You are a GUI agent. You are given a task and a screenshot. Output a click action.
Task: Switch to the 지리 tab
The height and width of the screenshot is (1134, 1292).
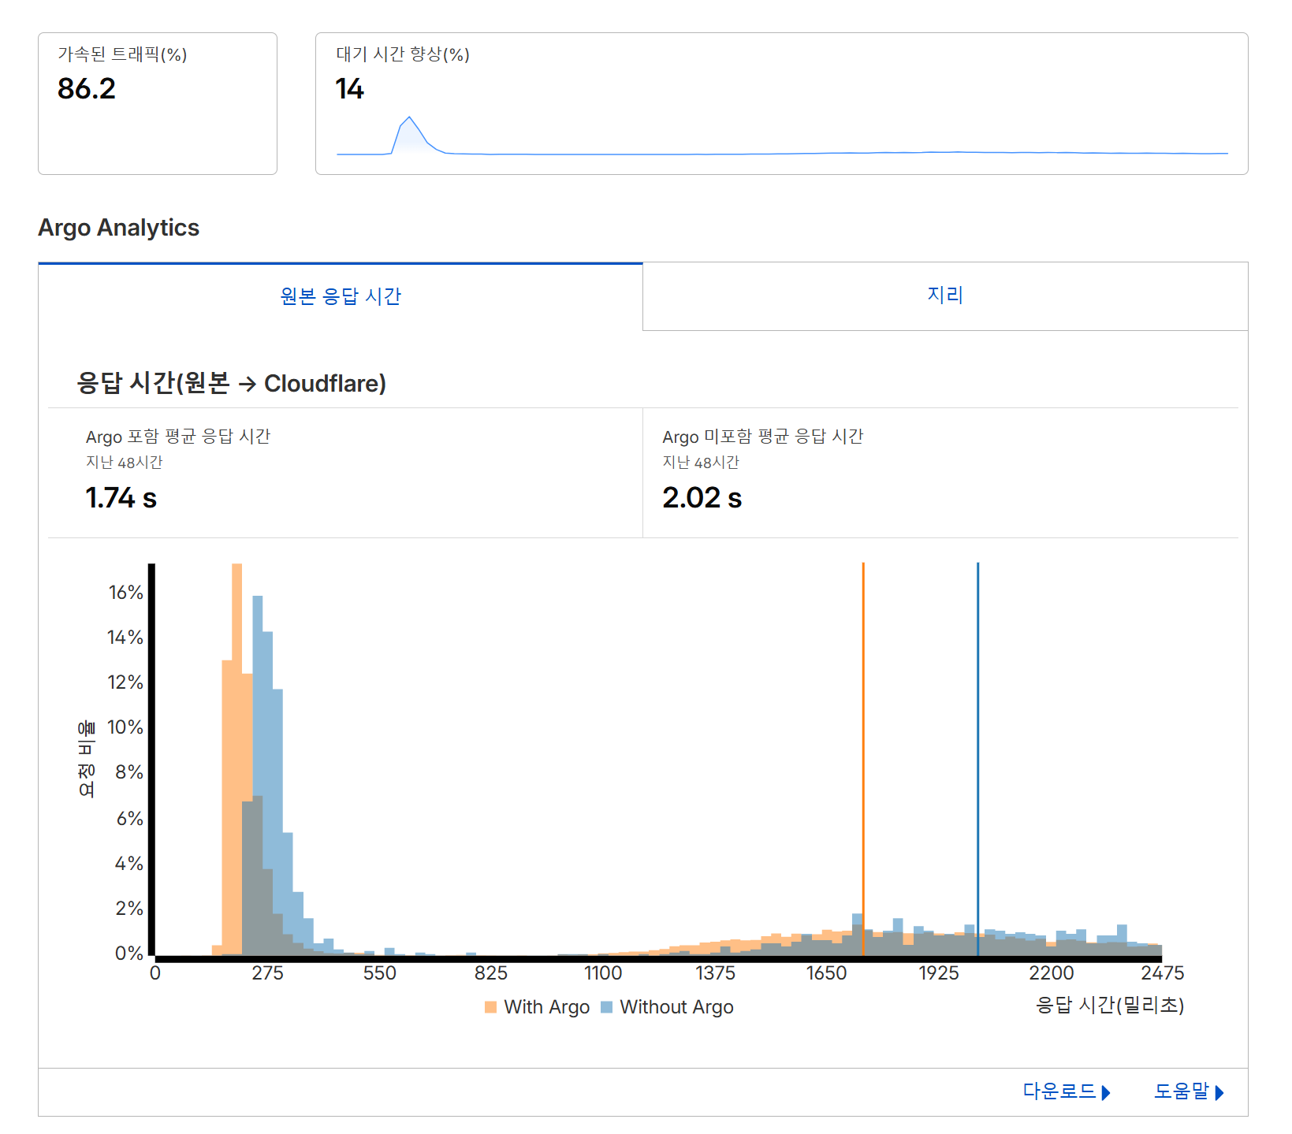(x=944, y=295)
